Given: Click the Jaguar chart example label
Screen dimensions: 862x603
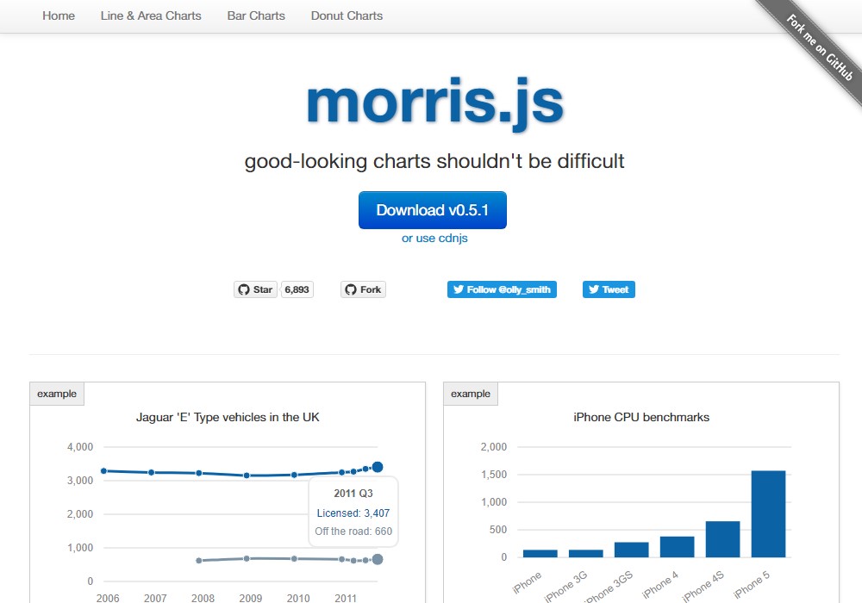Looking at the screenshot, I should click(x=57, y=394).
